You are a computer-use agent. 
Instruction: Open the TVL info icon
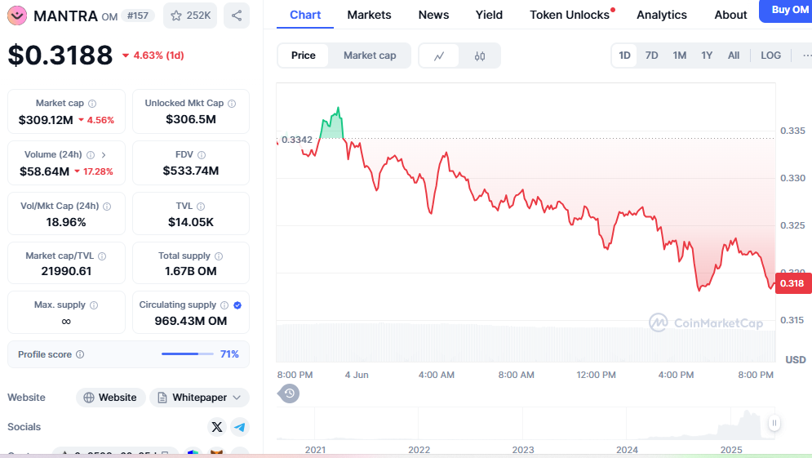pos(201,207)
